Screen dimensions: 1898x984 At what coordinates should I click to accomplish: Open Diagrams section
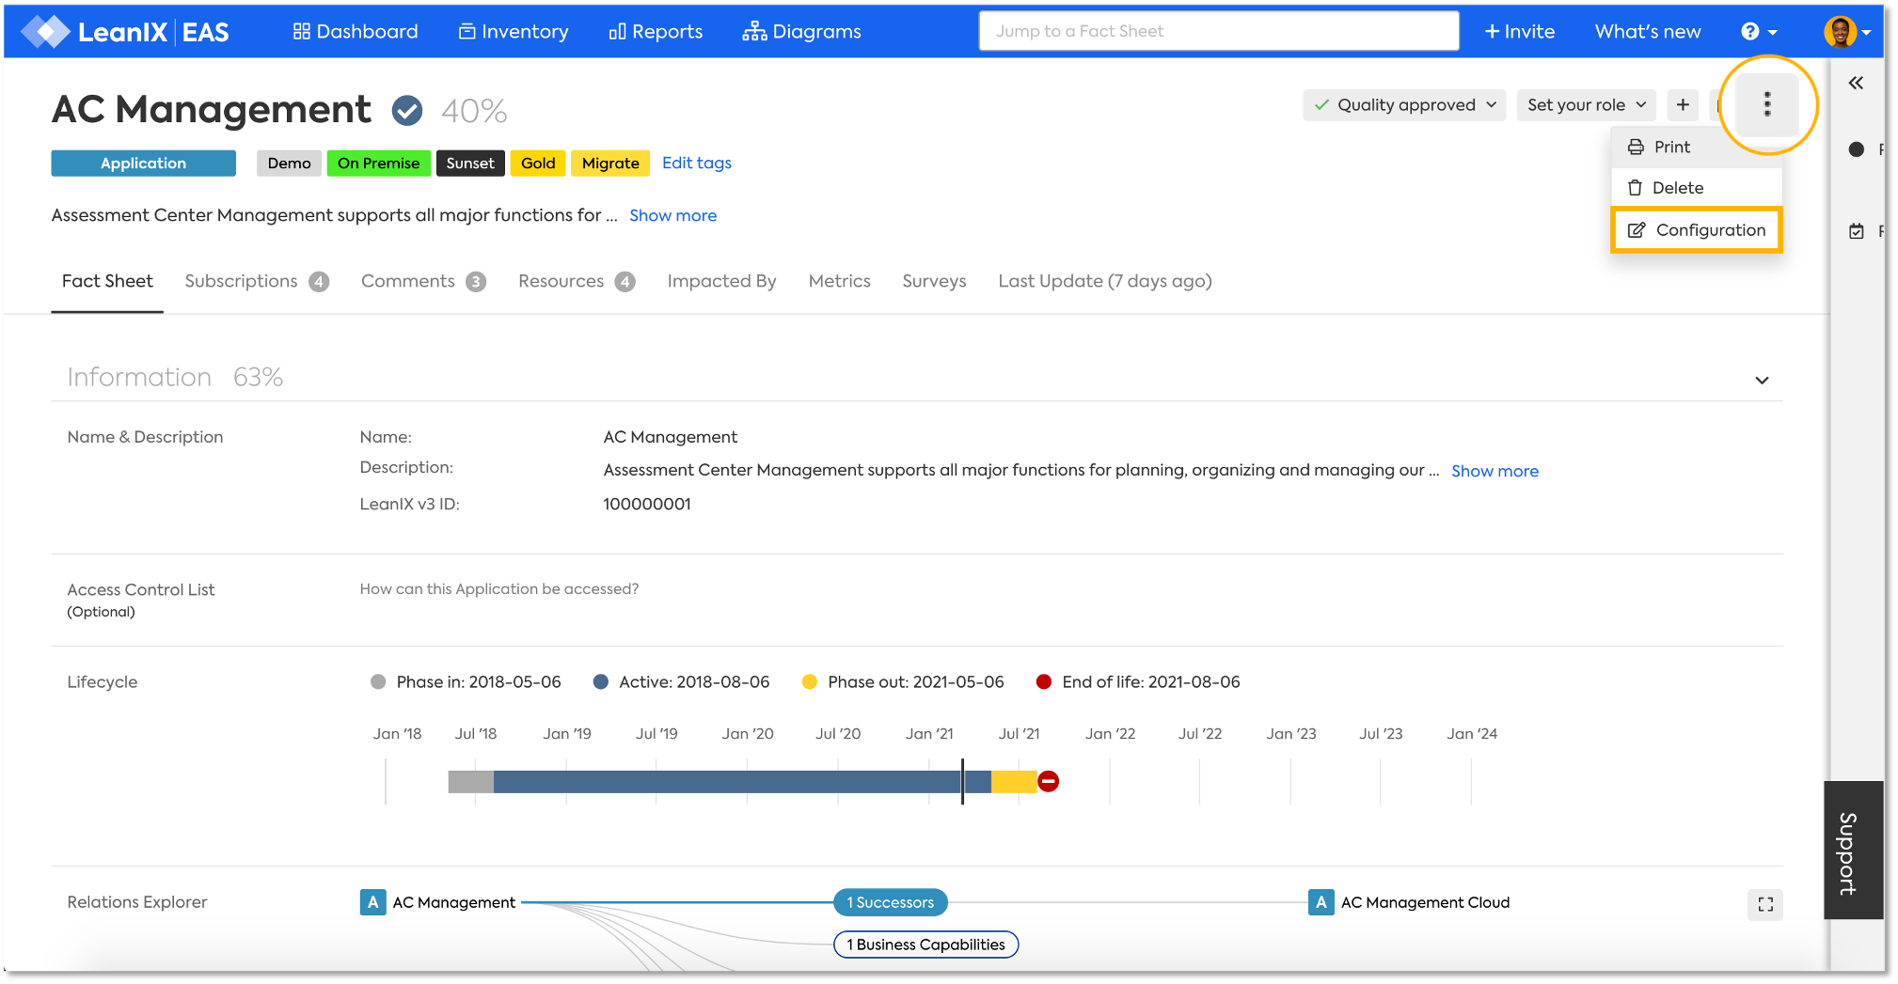(801, 32)
